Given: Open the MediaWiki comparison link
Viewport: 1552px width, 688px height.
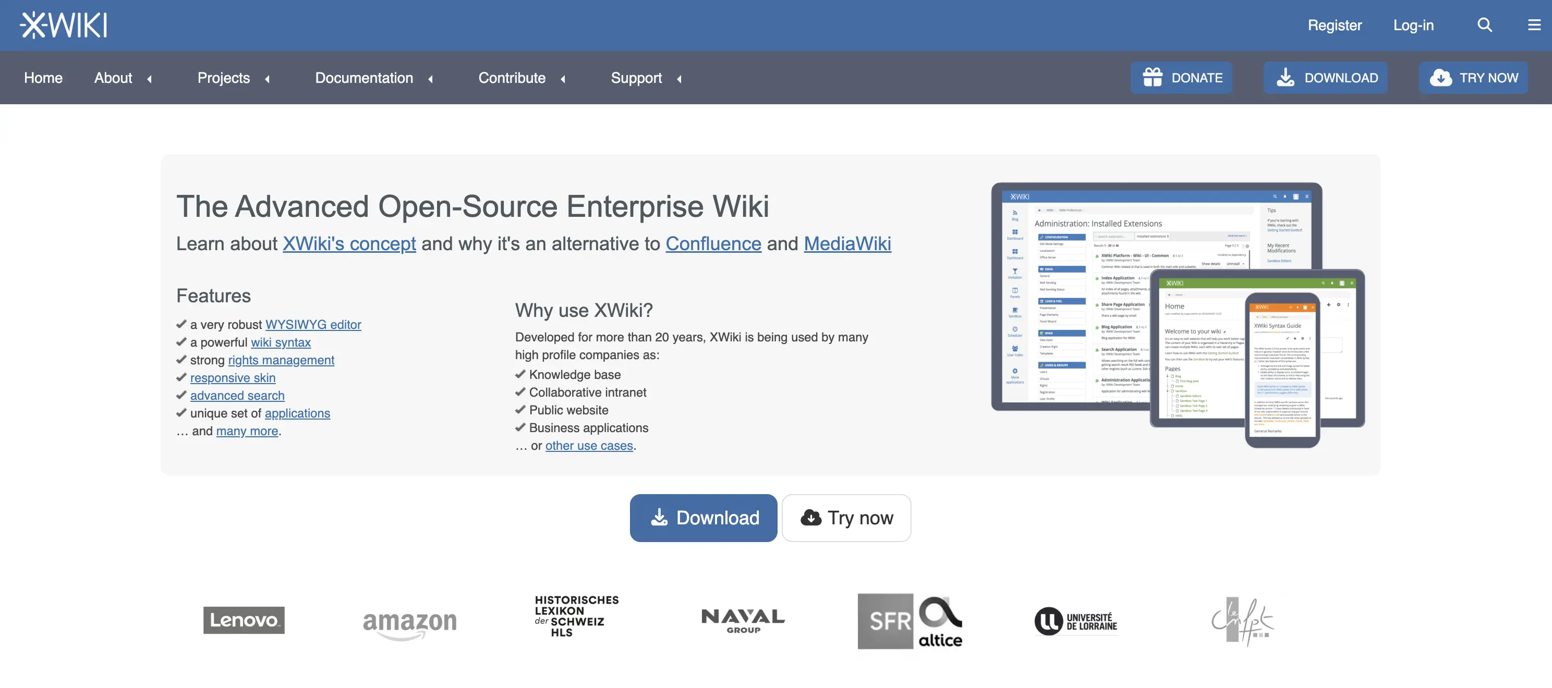Looking at the screenshot, I should pyautogui.click(x=847, y=243).
